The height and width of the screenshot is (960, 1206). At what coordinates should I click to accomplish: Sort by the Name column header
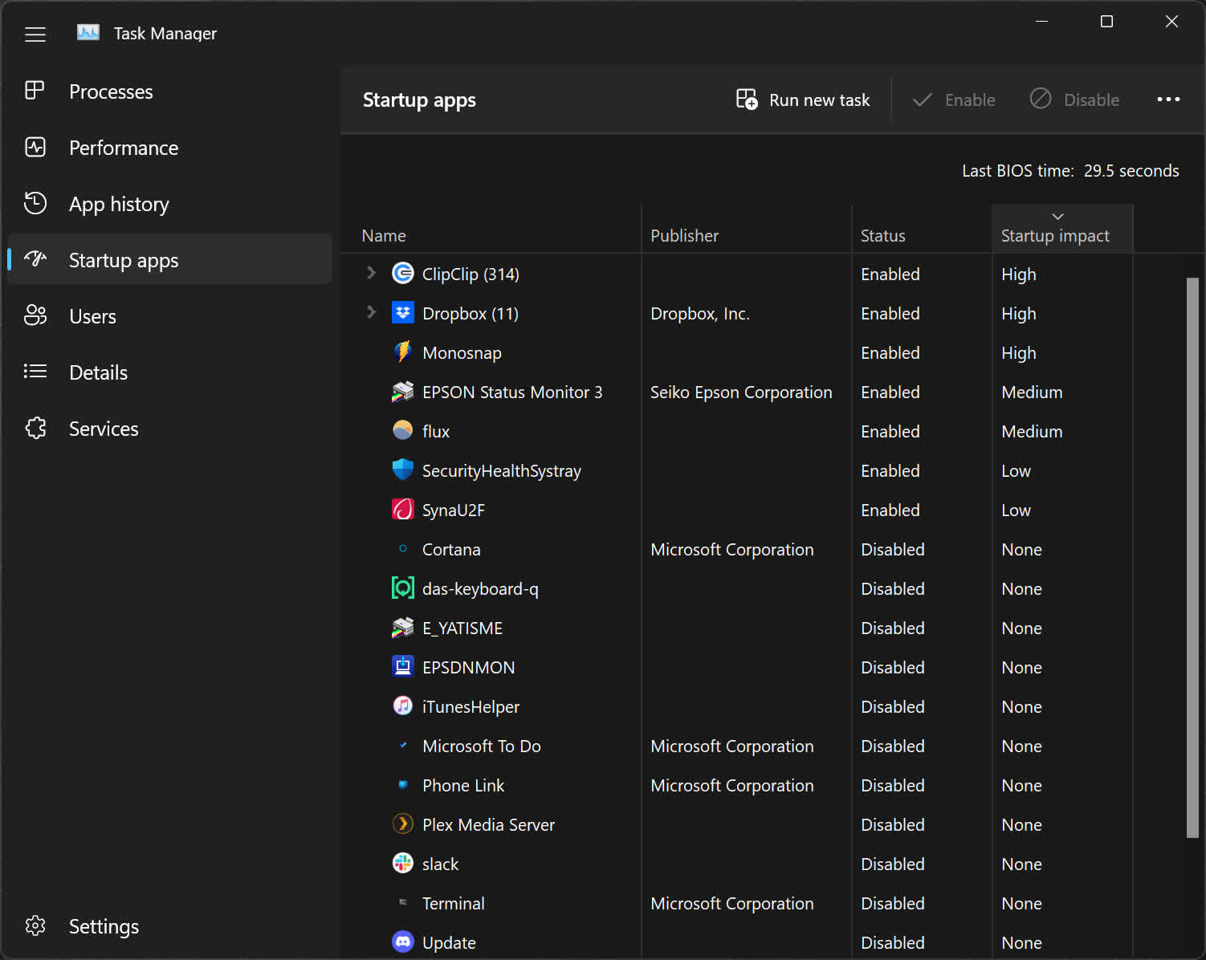(492, 229)
